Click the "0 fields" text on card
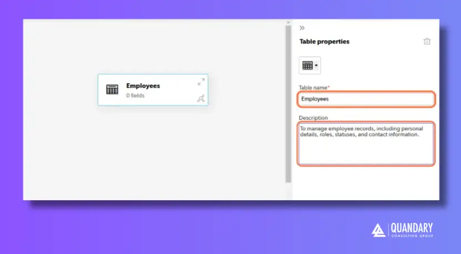Screen dimensions: 461x254 (135, 95)
